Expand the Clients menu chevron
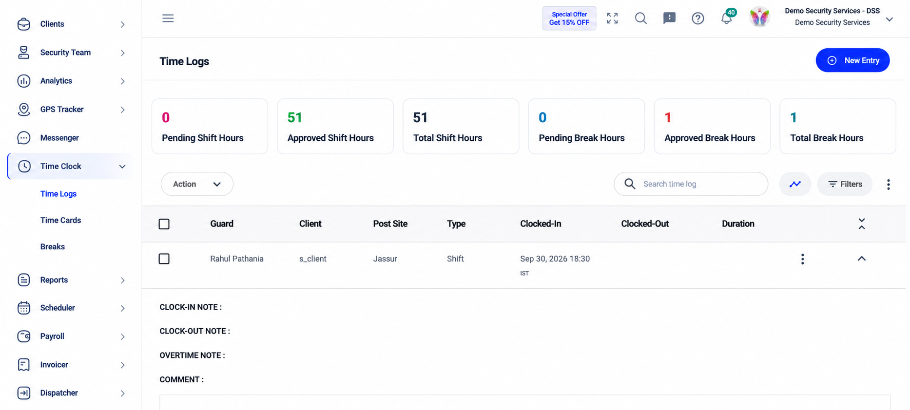 pos(122,24)
